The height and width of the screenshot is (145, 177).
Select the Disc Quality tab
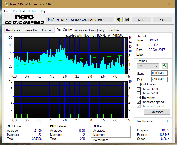point(64,30)
